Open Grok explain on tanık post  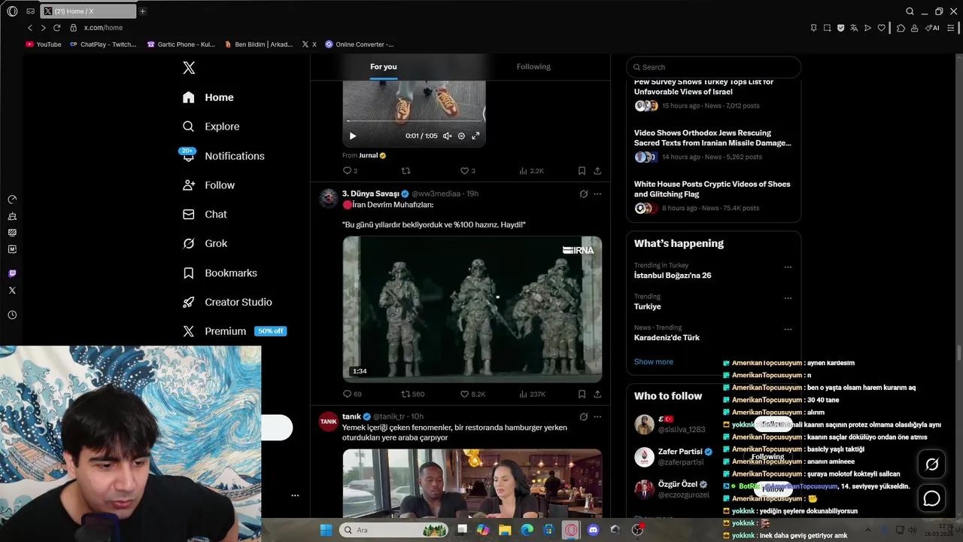click(583, 416)
